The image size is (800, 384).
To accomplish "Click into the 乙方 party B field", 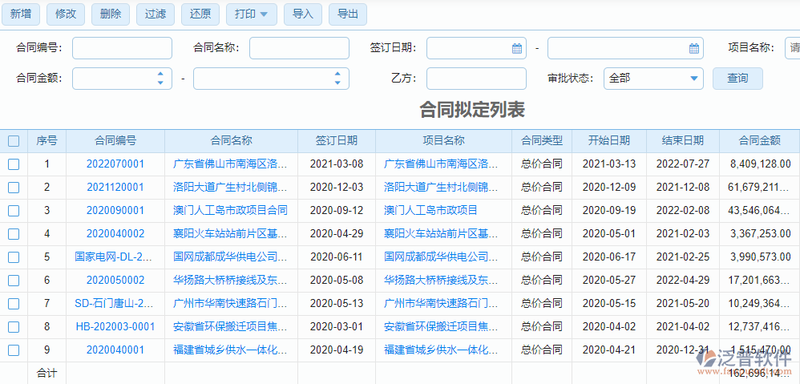I will click(x=476, y=79).
